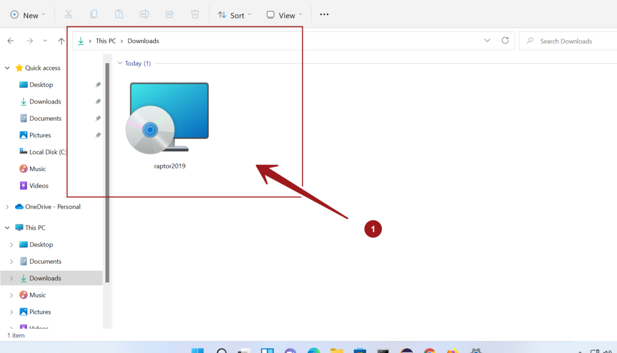Image resolution: width=617 pixels, height=353 pixels.
Task: Open Local Disk (C:) in sidebar
Action: click(x=47, y=152)
